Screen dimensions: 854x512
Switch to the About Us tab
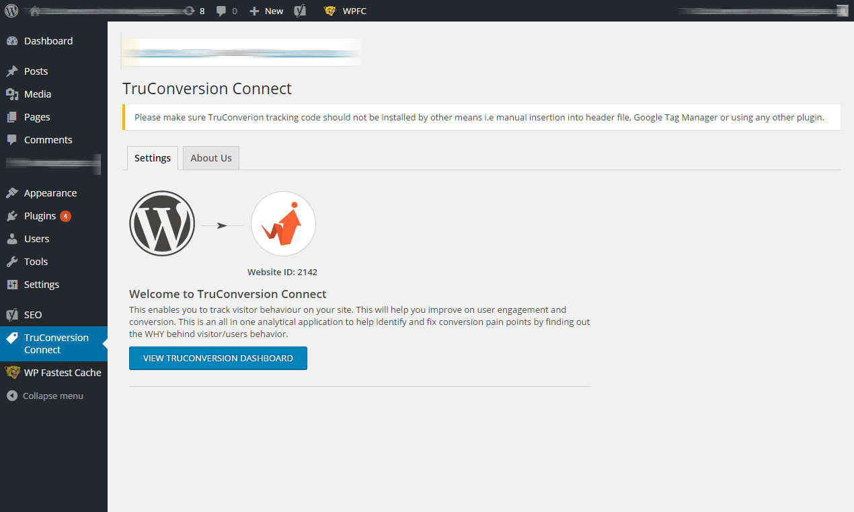pyautogui.click(x=211, y=158)
